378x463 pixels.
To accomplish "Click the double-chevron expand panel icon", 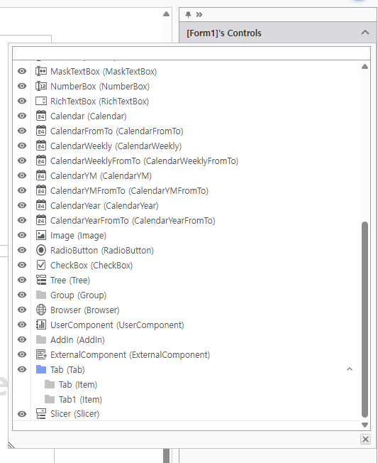I will [199, 14].
